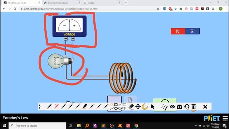
Task: Open a new browser tab
Action: coord(126,3)
